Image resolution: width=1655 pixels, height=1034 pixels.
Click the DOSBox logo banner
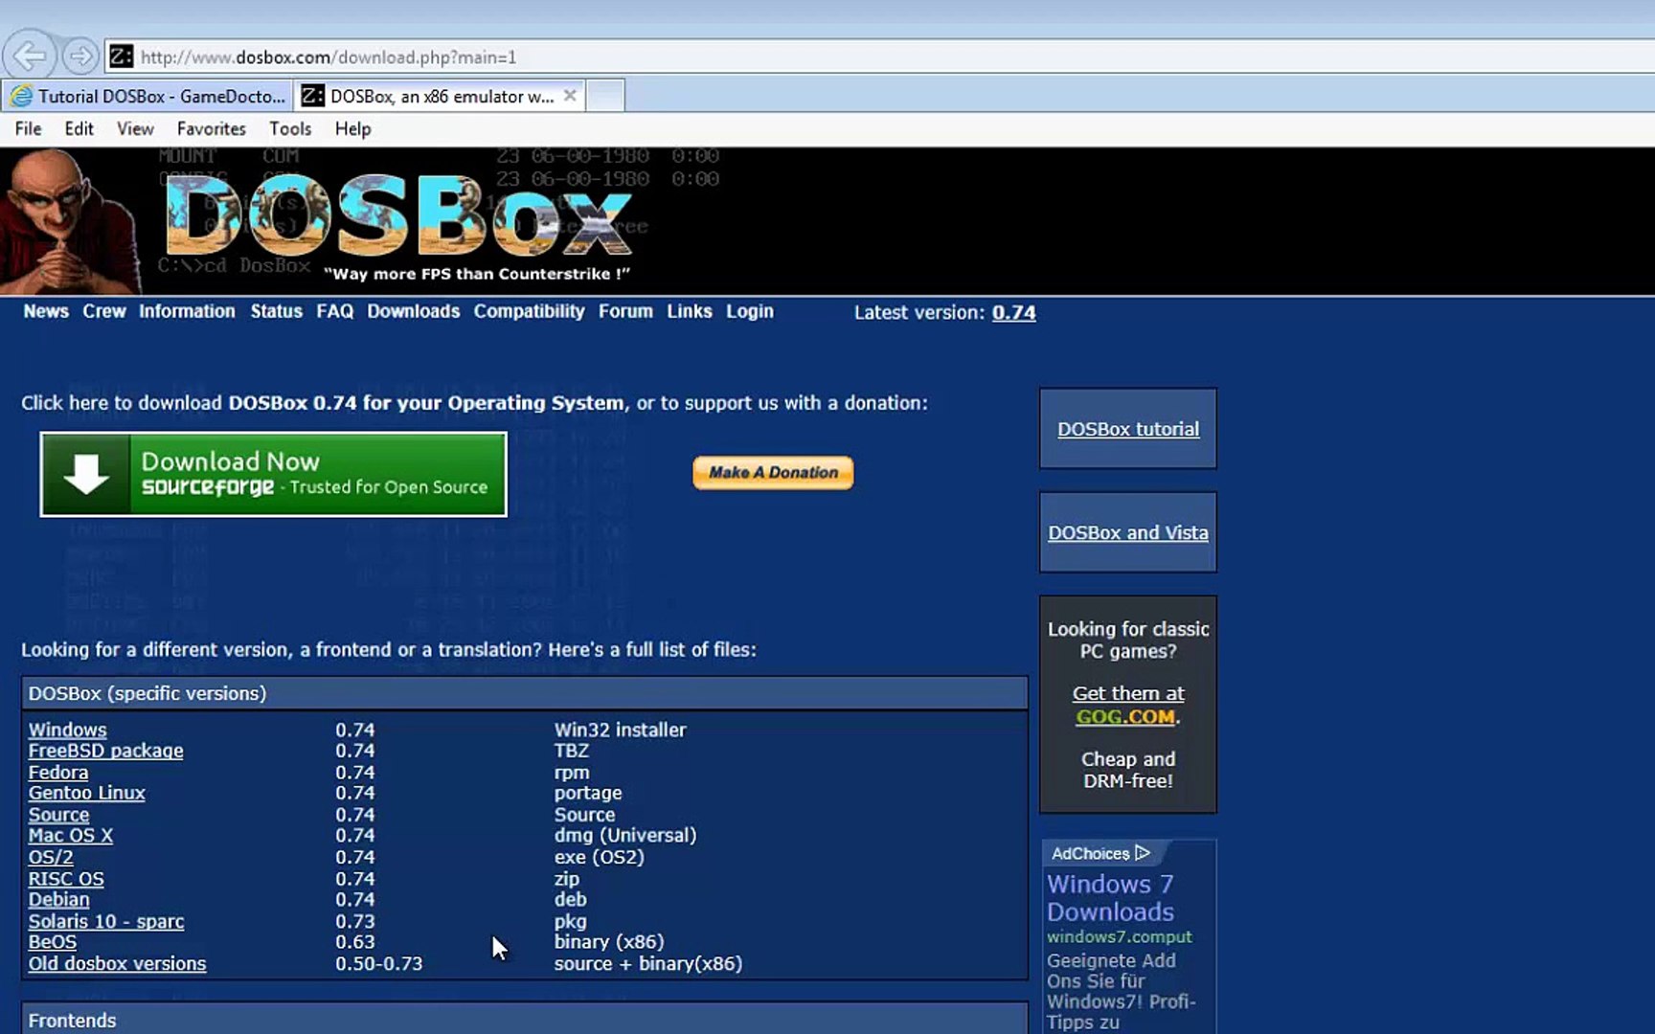click(x=402, y=220)
